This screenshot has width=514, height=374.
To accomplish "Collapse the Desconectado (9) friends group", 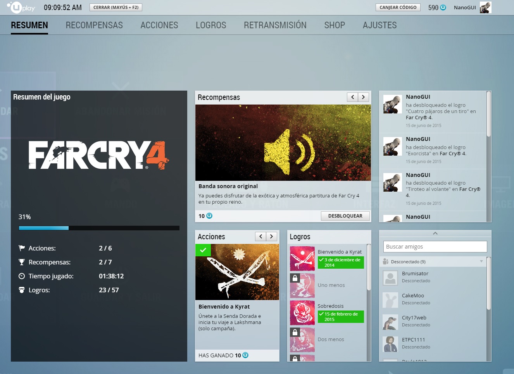I will pyautogui.click(x=481, y=261).
